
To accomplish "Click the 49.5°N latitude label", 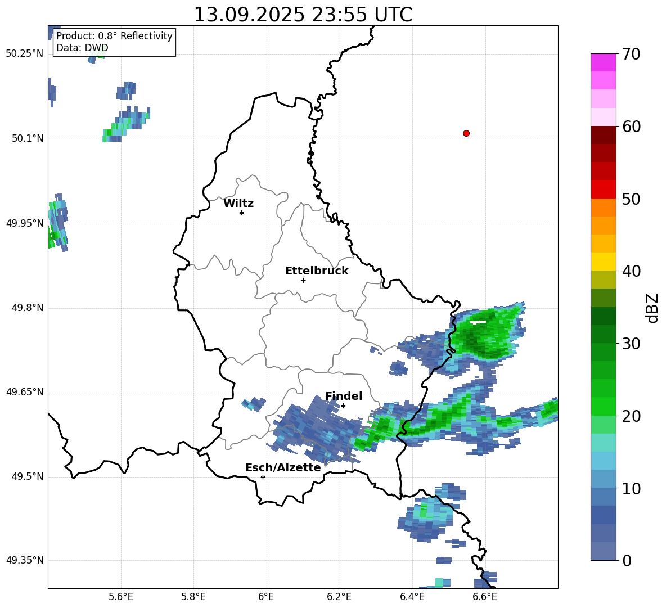I will pos(28,477).
